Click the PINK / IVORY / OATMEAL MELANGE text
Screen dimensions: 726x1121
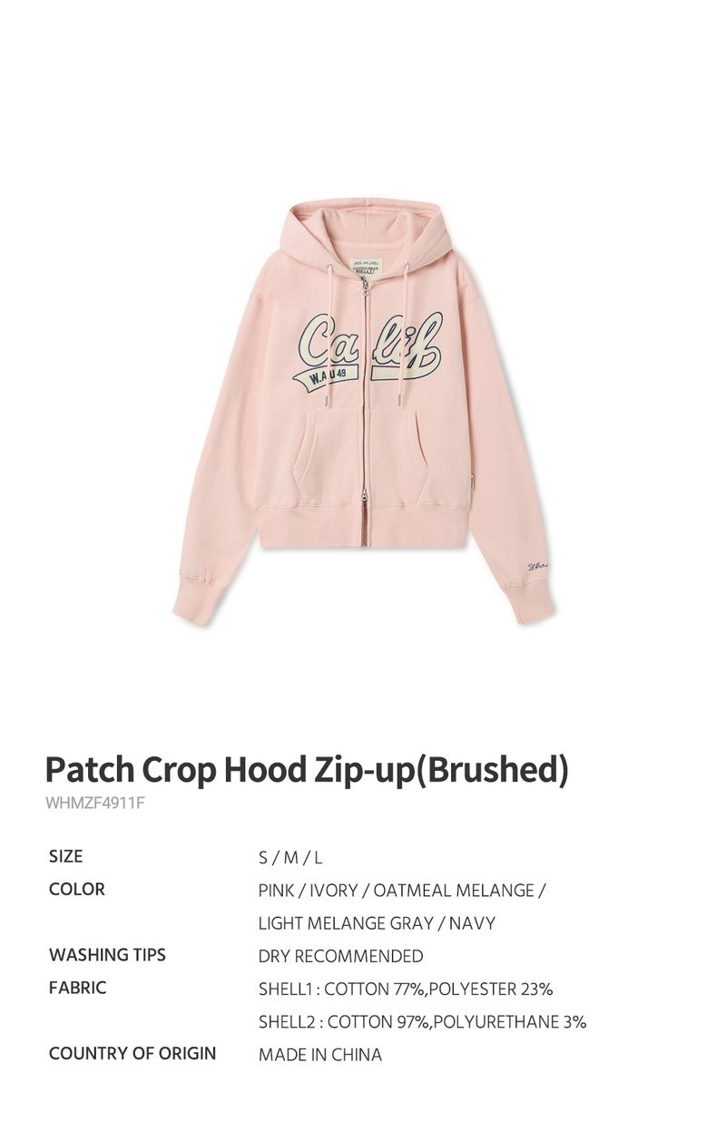[402, 891]
